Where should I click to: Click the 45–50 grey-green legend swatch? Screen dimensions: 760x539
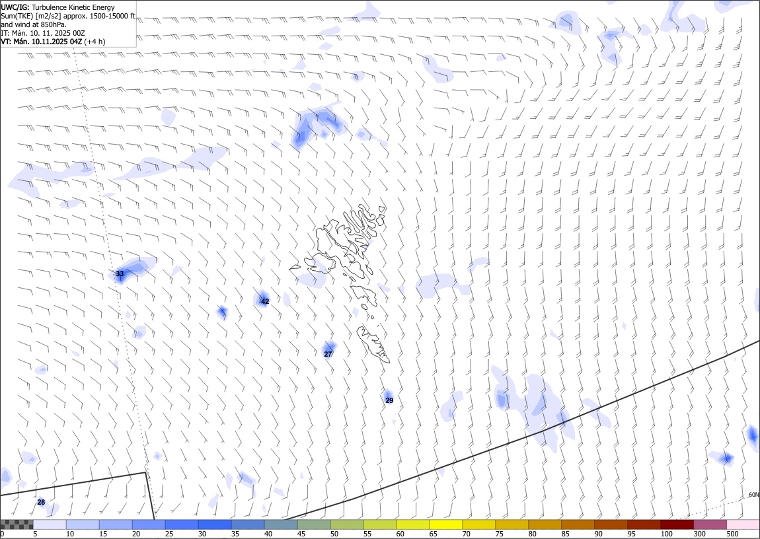[314, 524]
